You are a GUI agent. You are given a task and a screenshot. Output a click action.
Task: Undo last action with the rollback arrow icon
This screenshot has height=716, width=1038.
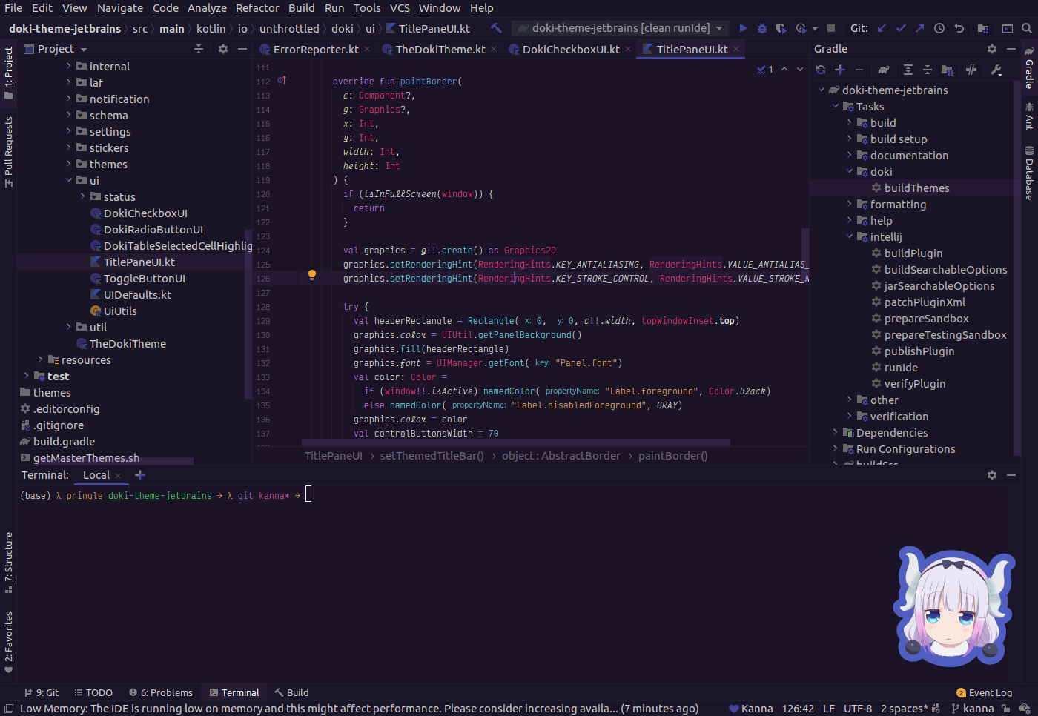[x=959, y=27]
